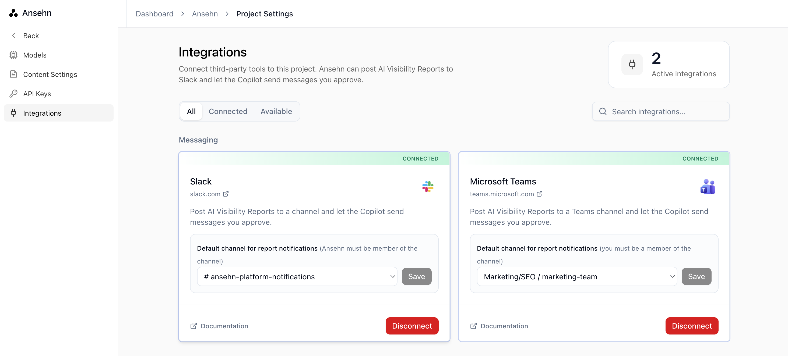Open API Keys in the sidebar
This screenshot has width=788, height=356.
click(x=58, y=94)
